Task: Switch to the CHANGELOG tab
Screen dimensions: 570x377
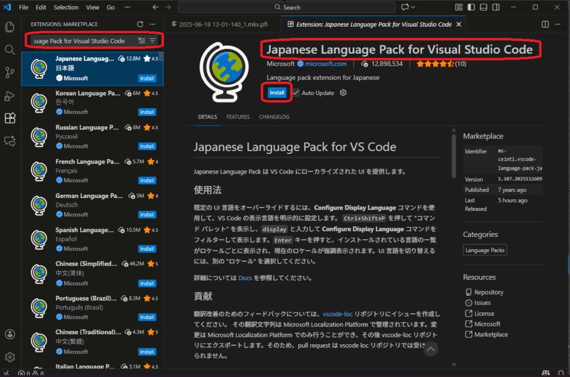Action: pos(274,117)
